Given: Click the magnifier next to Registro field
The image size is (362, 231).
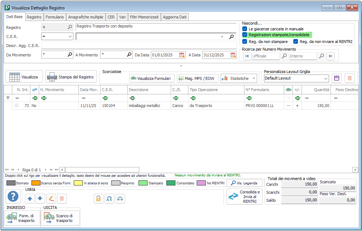Looking at the screenshot, I should [x=70, y=27].
